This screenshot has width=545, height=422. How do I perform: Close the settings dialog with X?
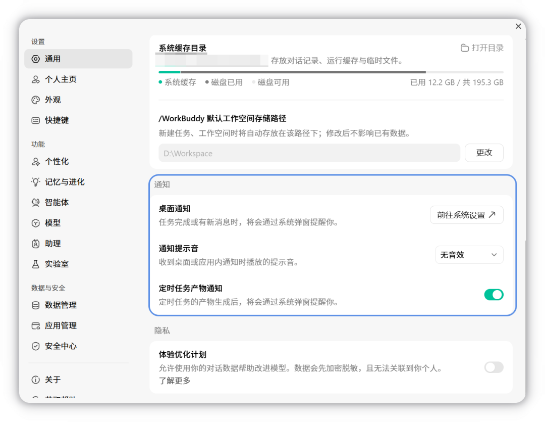point(518,26)
